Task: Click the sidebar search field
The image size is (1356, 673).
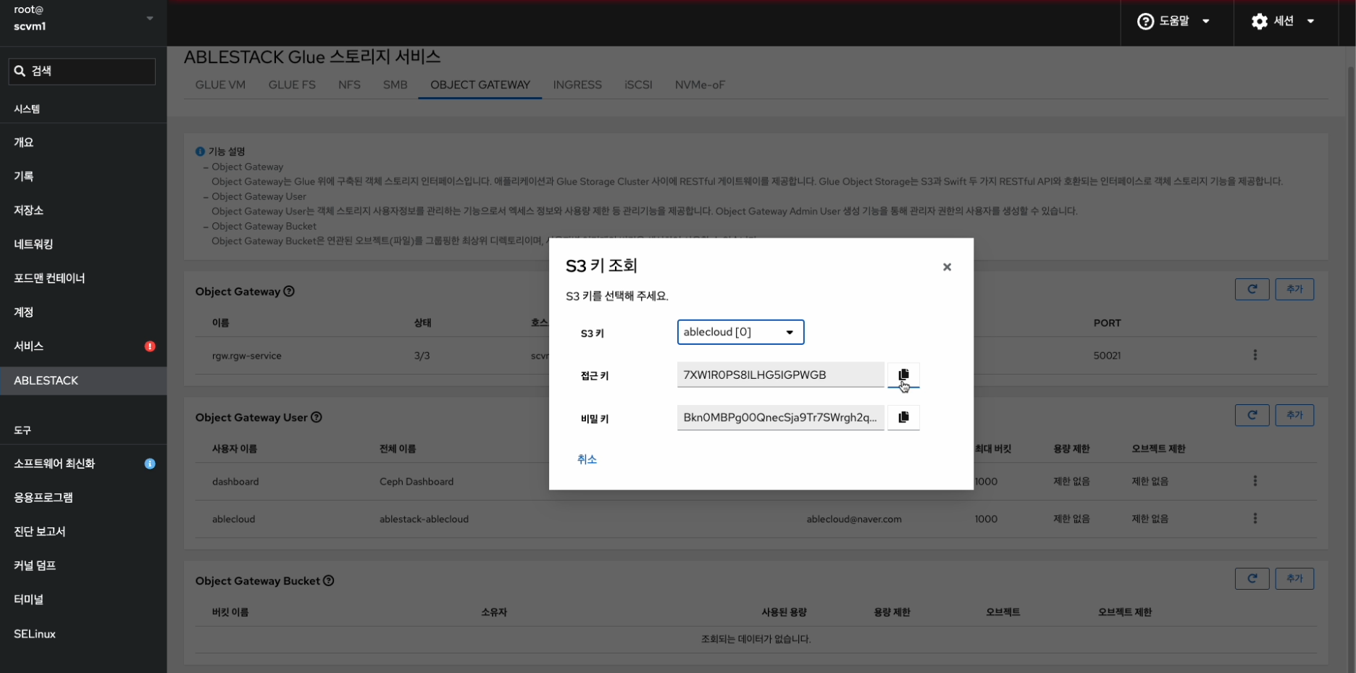Action: 82,71
